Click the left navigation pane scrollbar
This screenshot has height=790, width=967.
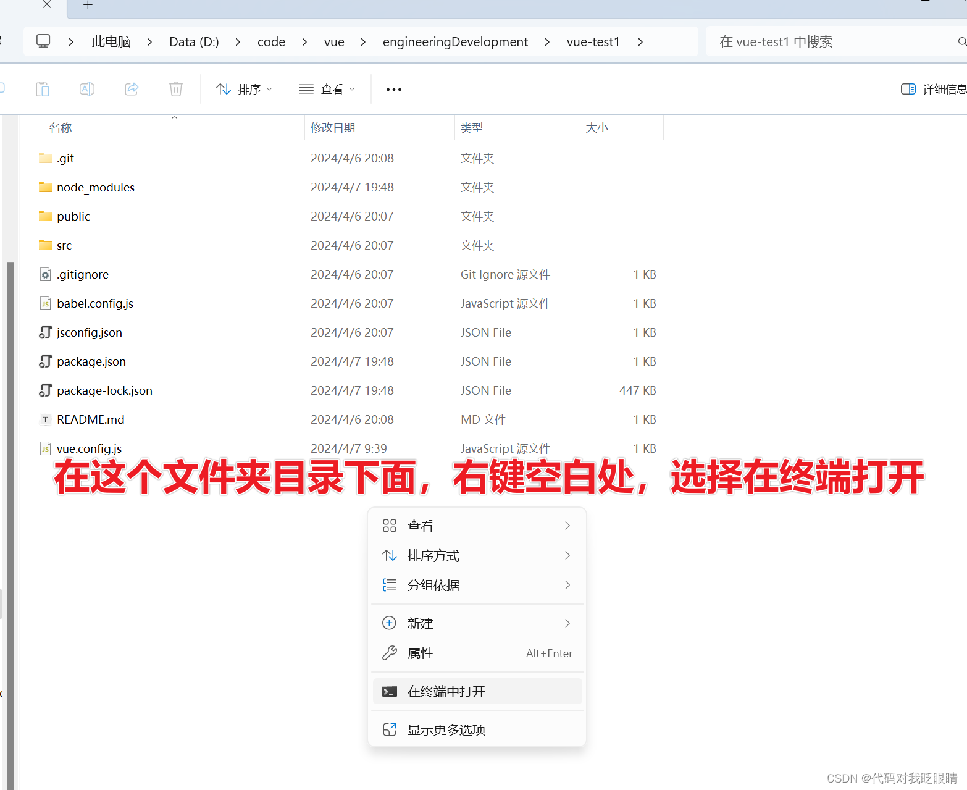(x=10, y=525)
